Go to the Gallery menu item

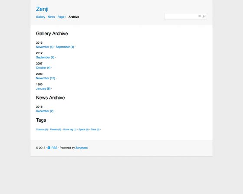point(40,17)
